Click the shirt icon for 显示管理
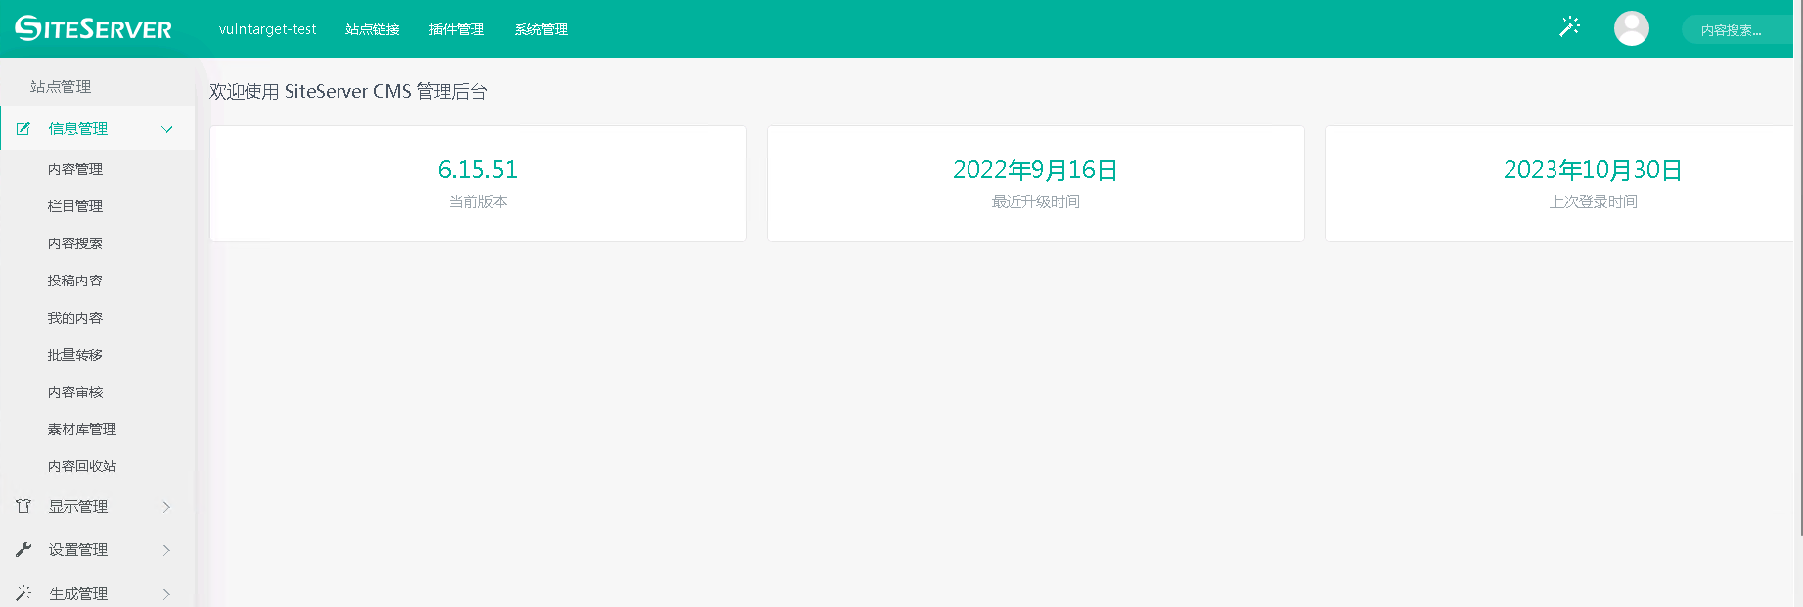The image size is (1803, 607). 23,506
